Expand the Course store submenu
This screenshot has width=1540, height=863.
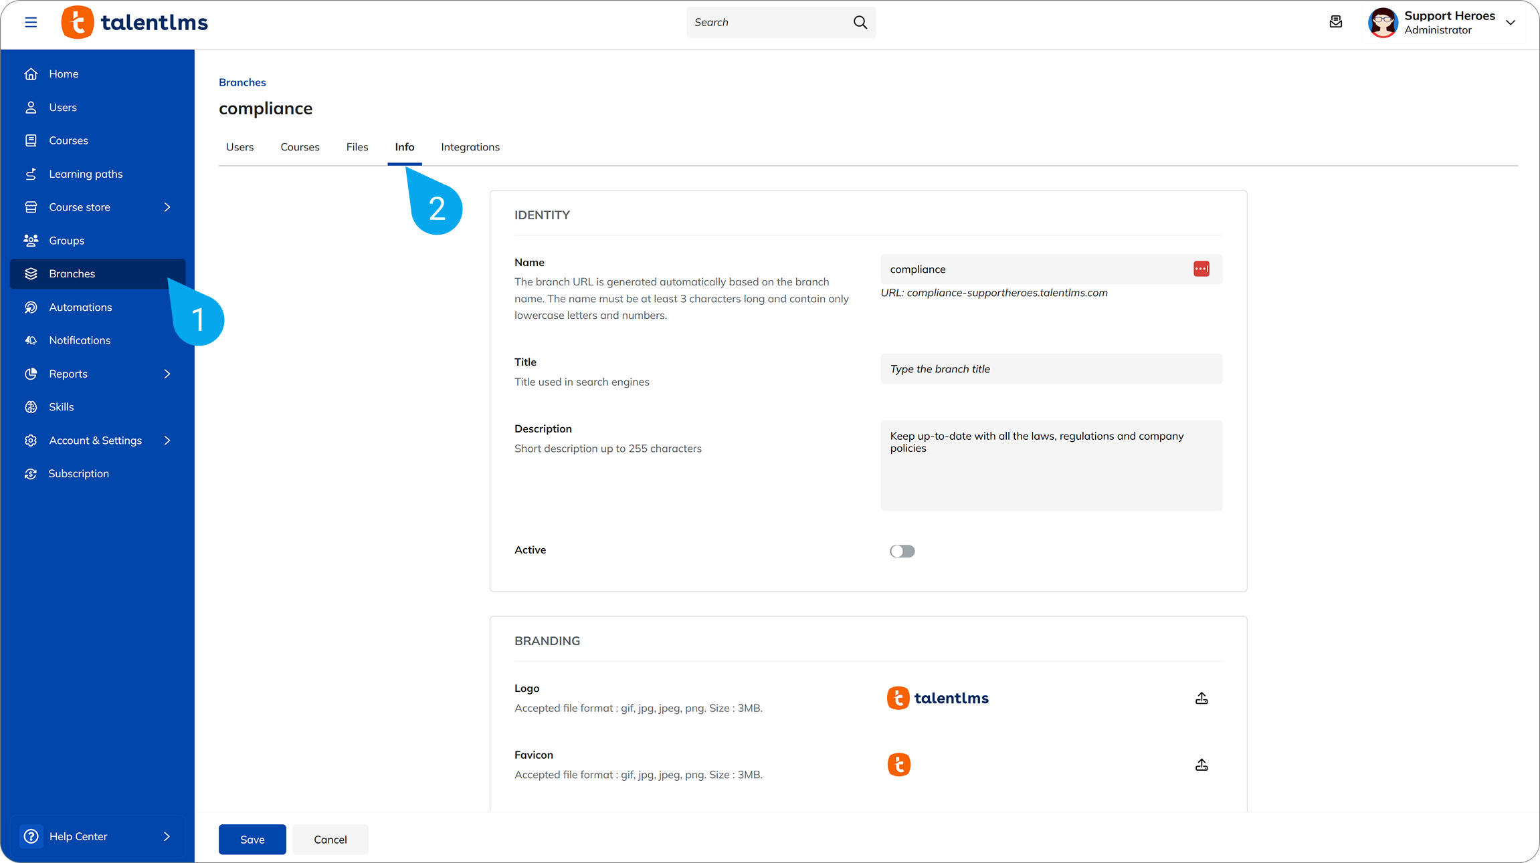pyautogui.click(x=167, y=207)
